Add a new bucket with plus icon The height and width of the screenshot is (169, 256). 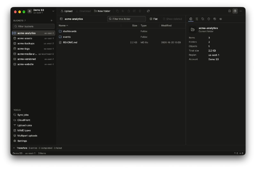coord(52,20)
